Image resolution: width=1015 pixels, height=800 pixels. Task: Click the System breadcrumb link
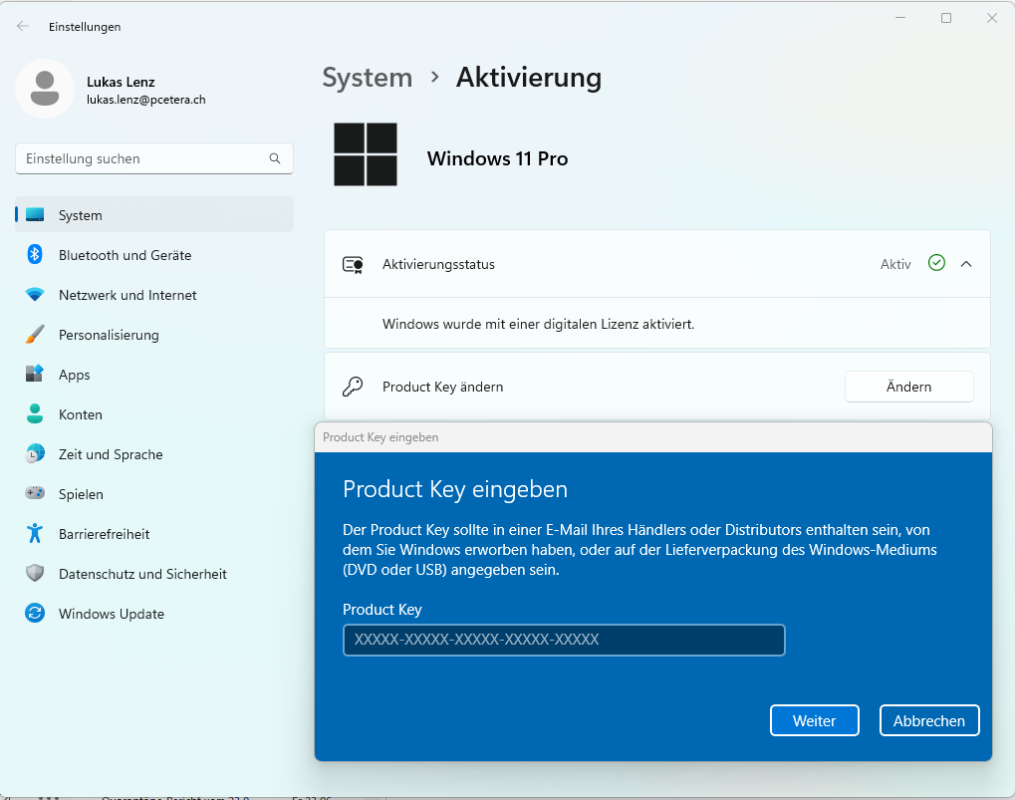(367, 78)
